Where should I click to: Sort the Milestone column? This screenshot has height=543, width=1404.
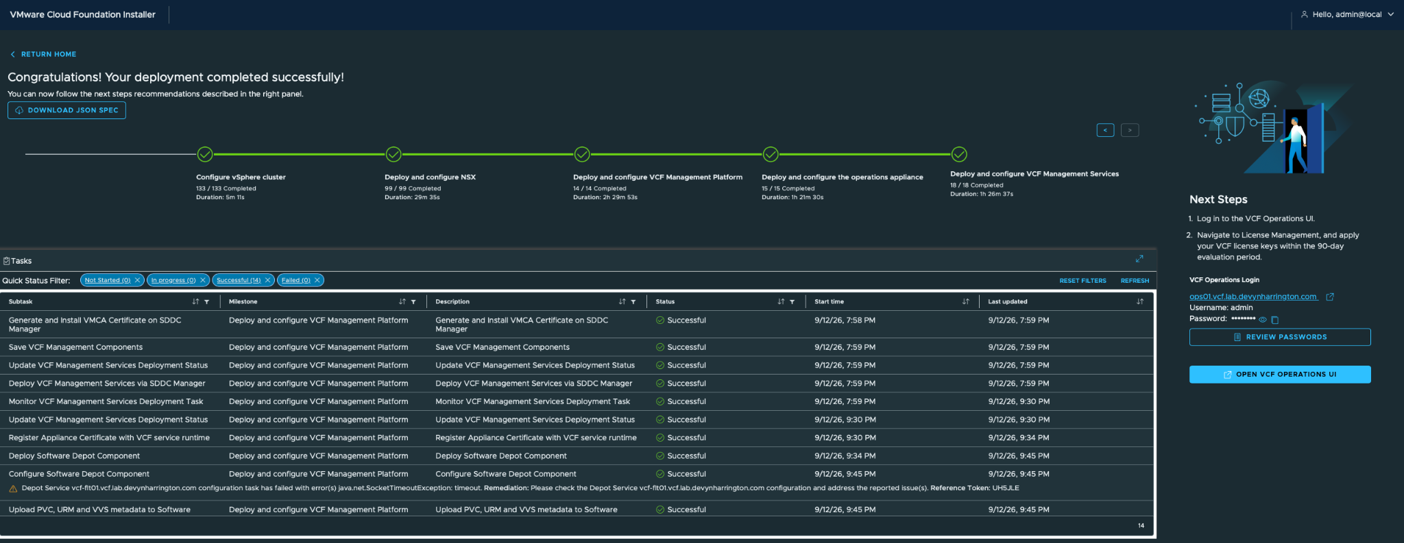click(x=402, y=301)
